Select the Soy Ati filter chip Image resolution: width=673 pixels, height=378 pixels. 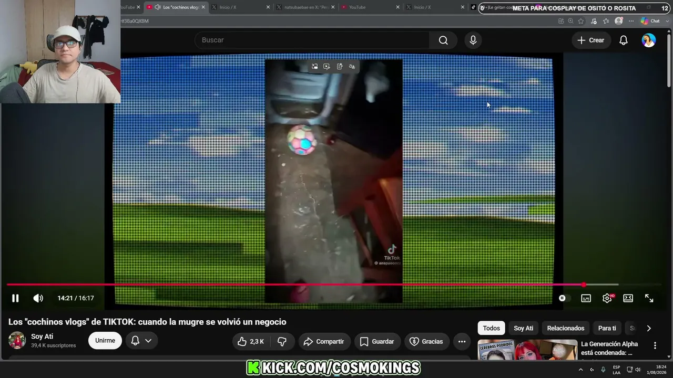click(x=523, y=328)
